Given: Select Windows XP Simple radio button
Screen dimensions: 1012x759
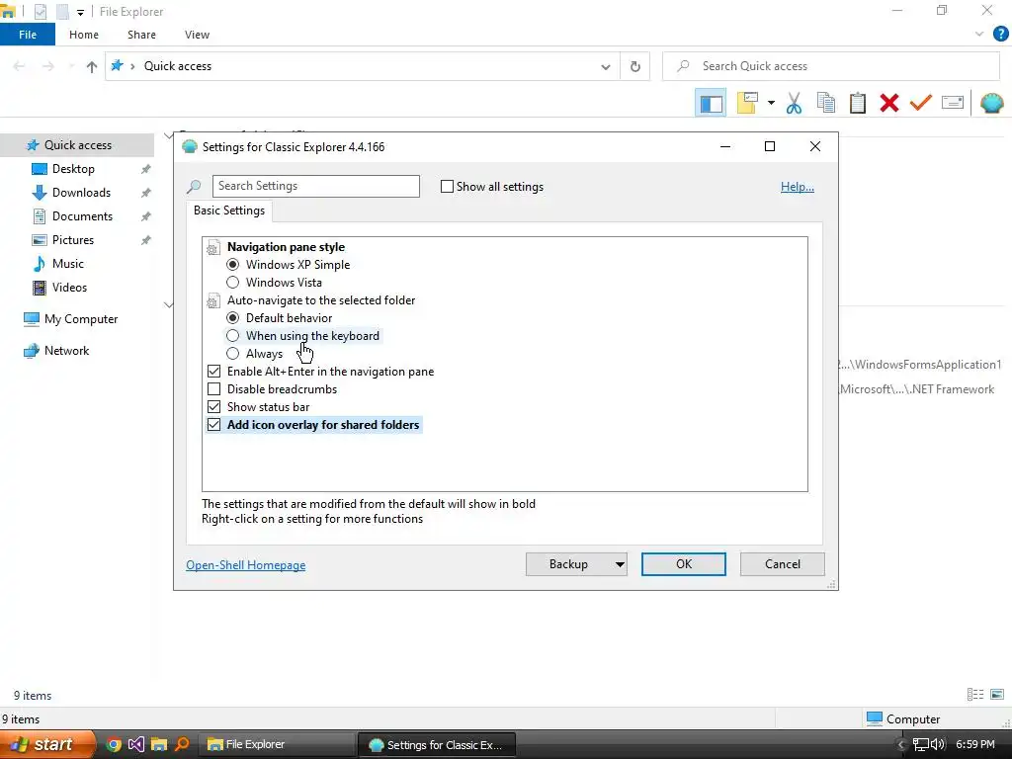Looking at the screenshot, I should 233,265.
